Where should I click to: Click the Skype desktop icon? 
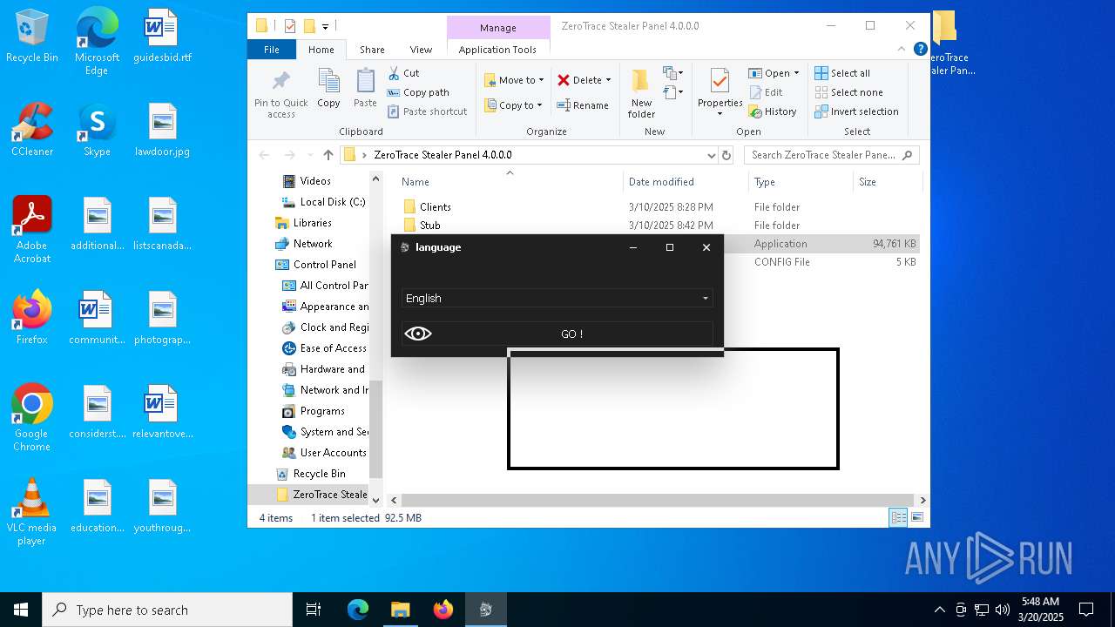point(97,131)
